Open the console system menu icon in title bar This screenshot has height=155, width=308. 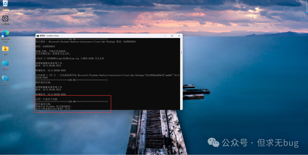38,36
